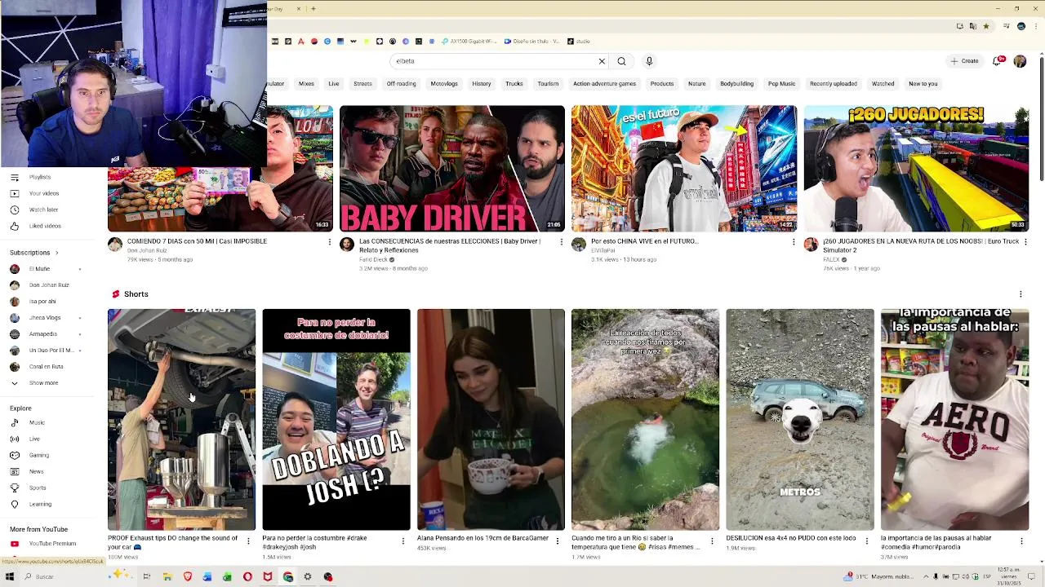1045x587 pixels.
Task: Open options for PROOF Exhaust Short
Action: tap(248, 541)
